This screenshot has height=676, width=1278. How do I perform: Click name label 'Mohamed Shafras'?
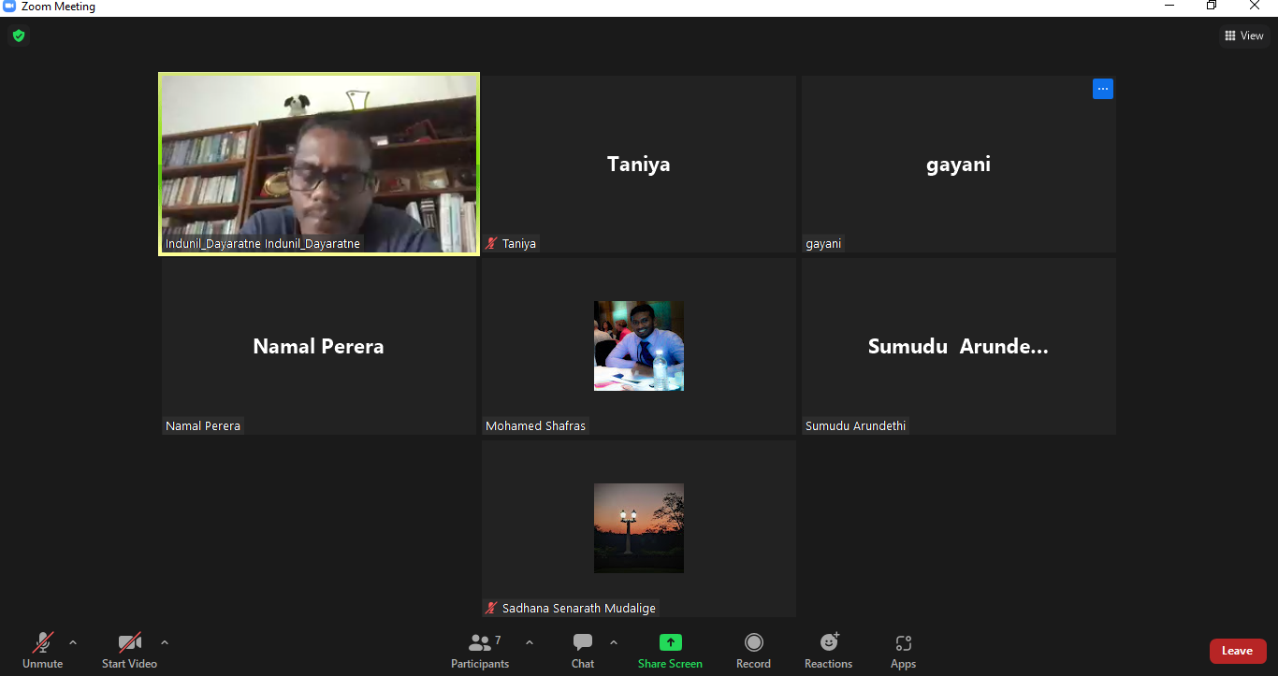535,425
